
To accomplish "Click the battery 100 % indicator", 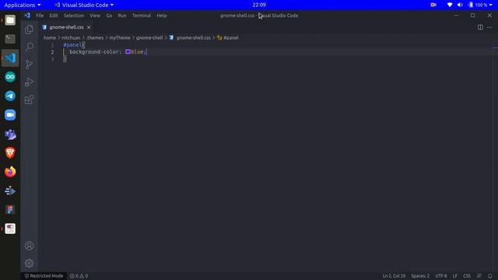I will 478,5.
